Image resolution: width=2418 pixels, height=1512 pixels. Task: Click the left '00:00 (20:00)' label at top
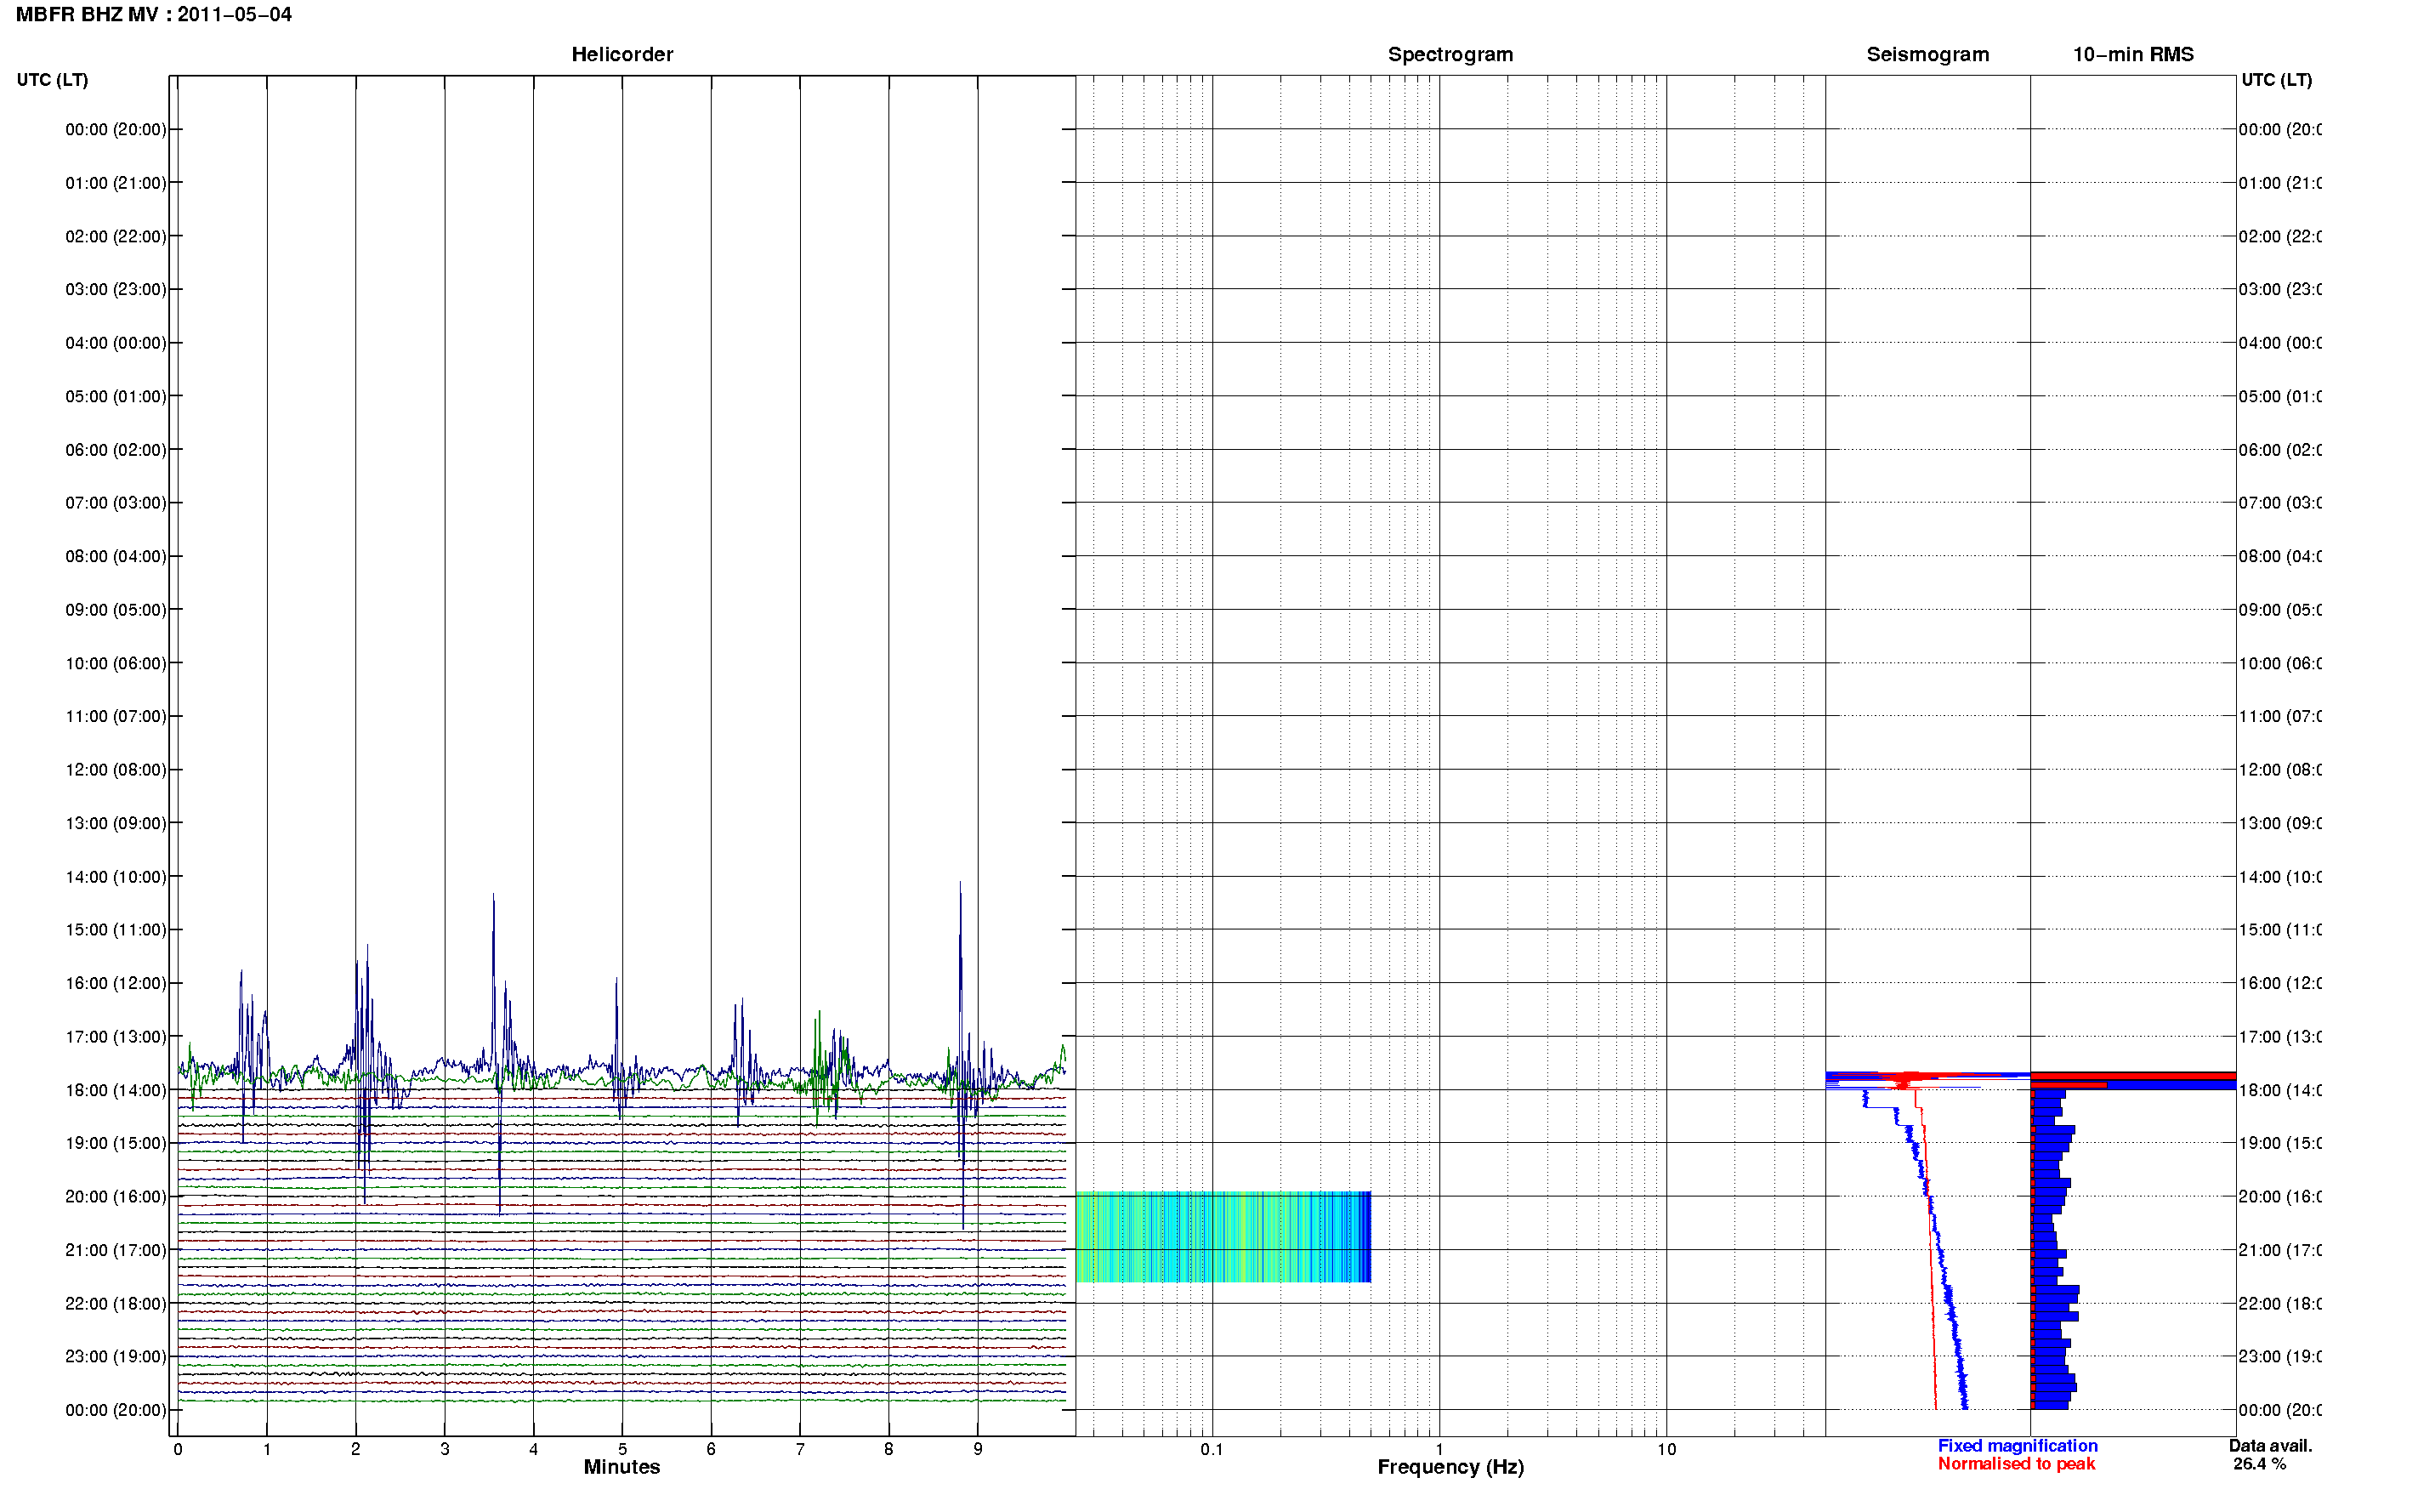(x=116, y=129)
